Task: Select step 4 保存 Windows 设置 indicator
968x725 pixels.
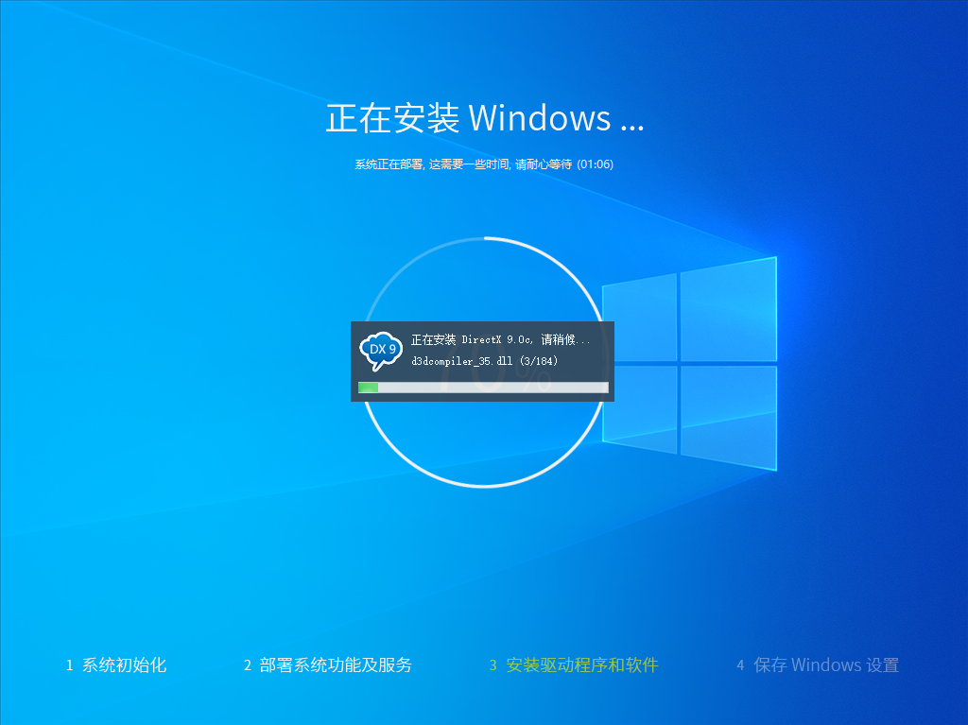Action: click(x=818, y=665)
